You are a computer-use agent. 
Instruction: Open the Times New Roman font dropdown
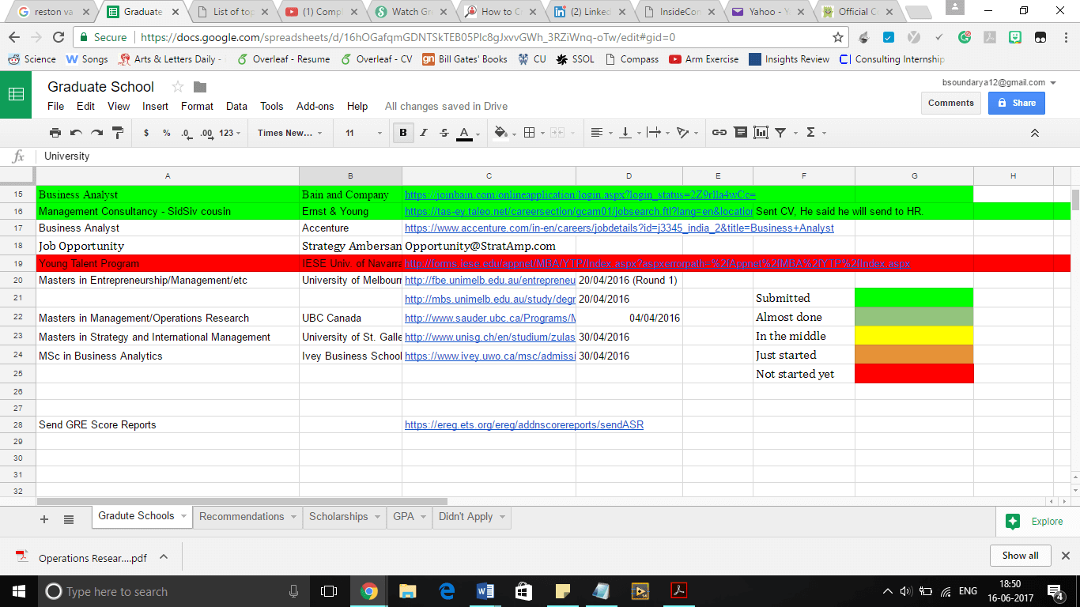[290, 133]
